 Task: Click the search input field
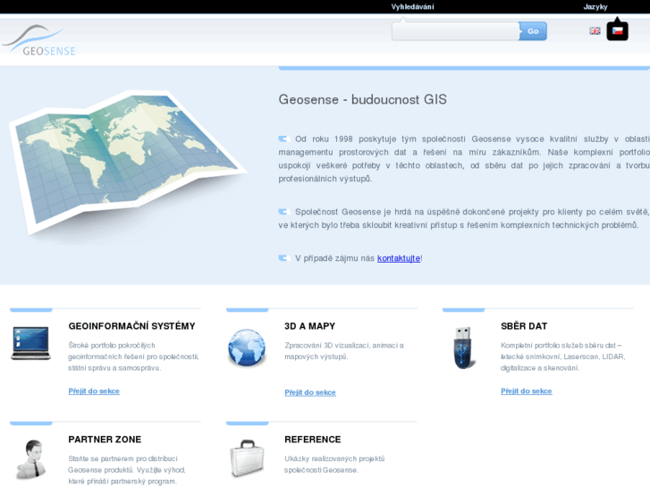tap(455, 31)
